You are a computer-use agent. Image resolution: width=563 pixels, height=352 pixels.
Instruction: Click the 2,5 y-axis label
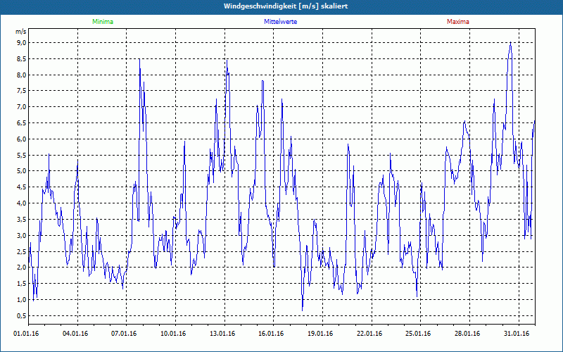pos(22,251)
